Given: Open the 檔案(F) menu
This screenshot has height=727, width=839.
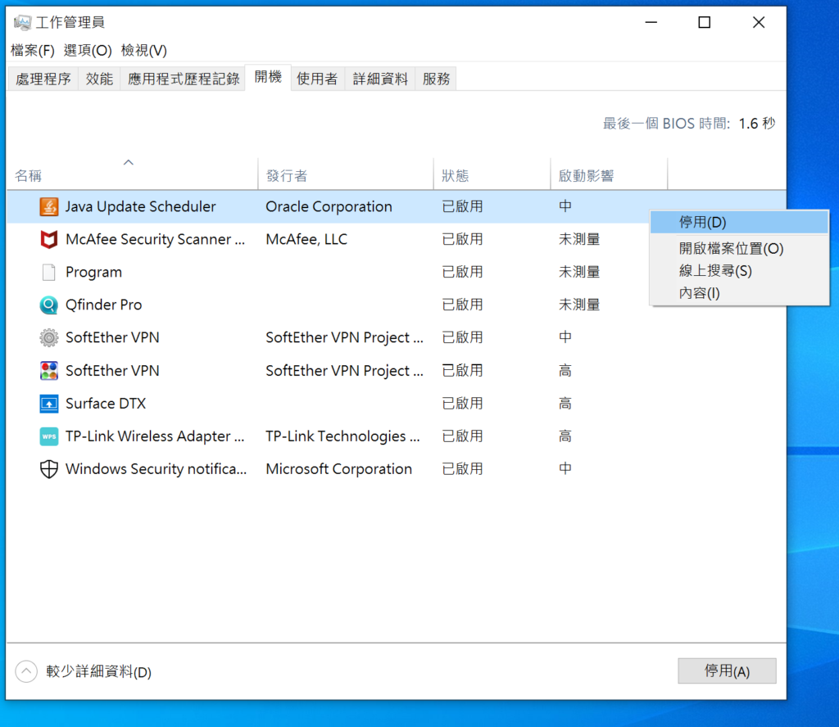Looking at the screenshot, I should (x=33, y=50).
